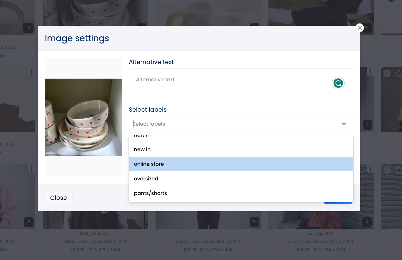402x260 pixels.
Task: Click the faint music-note icon on the background card
Action: pos(24,72)
